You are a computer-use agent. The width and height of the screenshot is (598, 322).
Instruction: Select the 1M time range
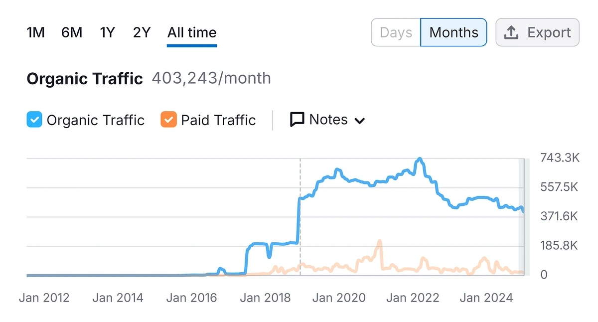coord(35,33)
